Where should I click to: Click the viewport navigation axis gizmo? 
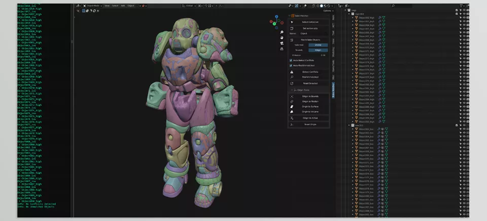tap(276, 22)
